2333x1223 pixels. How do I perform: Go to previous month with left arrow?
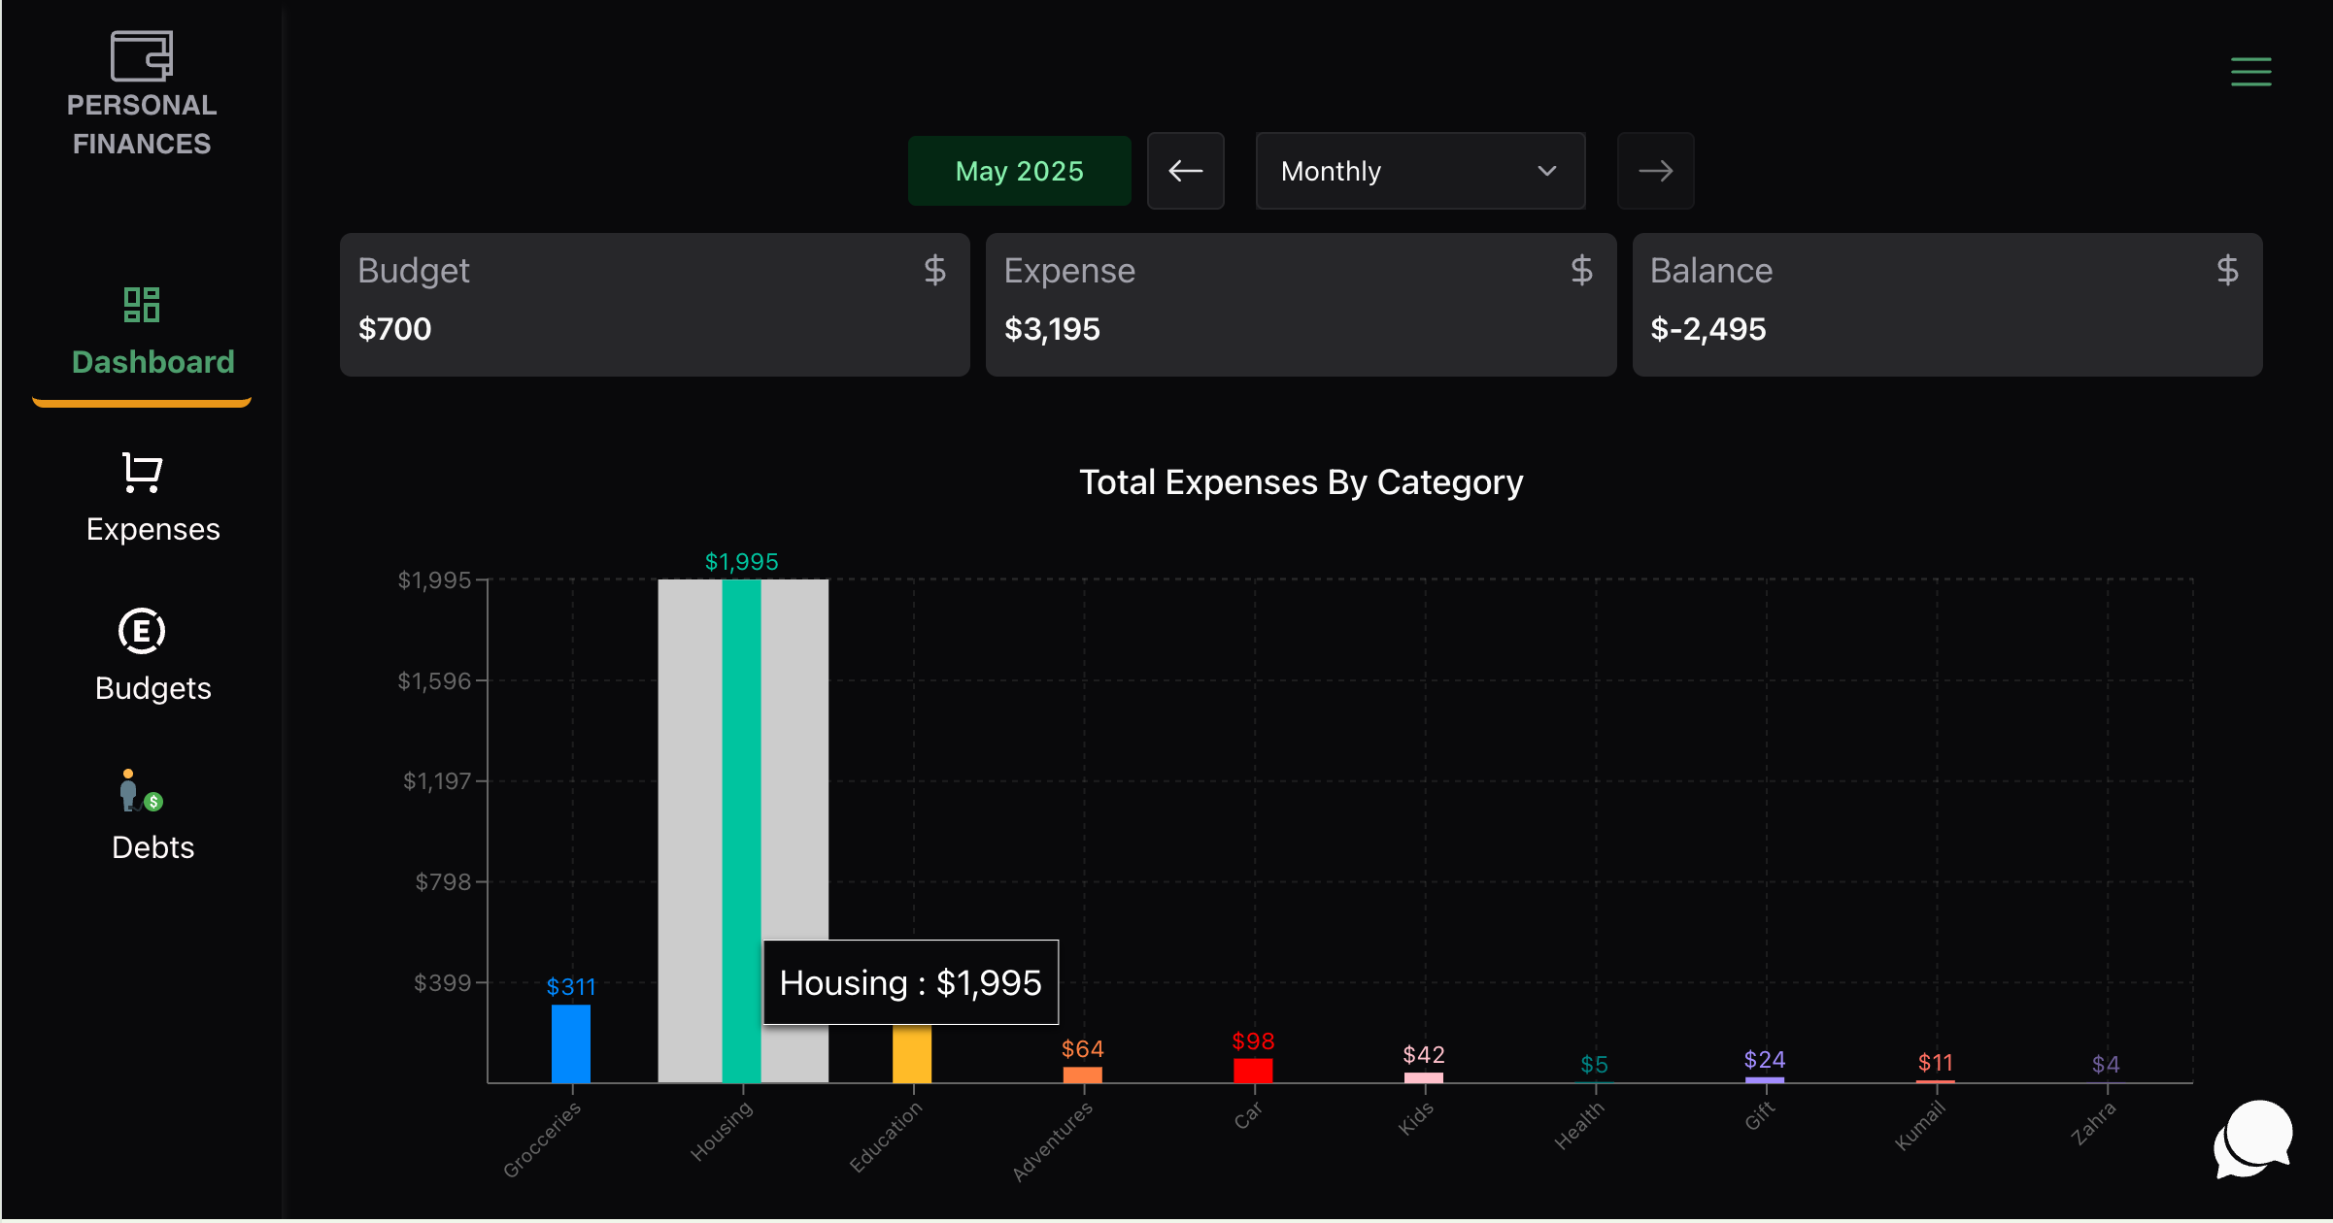pyautogui.click(x=1186, y=171)
